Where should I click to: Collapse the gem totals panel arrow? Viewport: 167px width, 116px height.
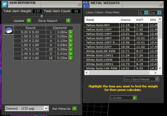coord(42,16)
